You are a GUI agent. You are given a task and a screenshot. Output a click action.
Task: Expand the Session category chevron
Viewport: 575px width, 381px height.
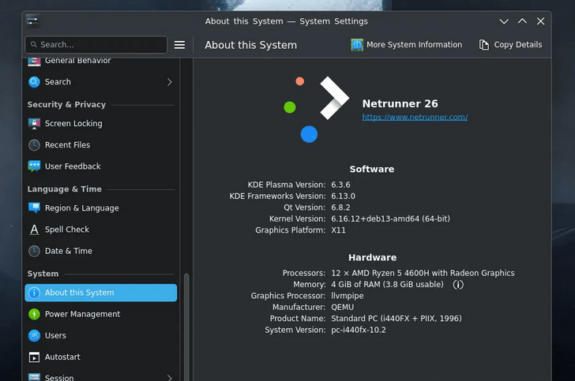pyautogui.click(x=169, y=377)
